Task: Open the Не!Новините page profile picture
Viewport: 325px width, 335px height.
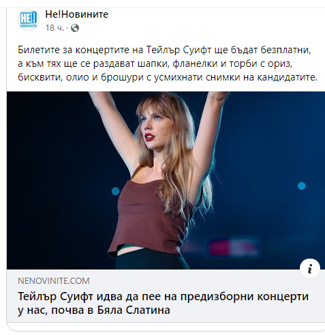Action: [29, 20]
